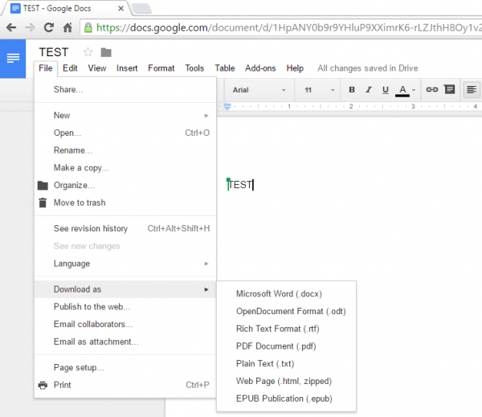The height and width of the screenshot is (417, 482).
Task: Click the TEST document title
Action: (54, 52)
